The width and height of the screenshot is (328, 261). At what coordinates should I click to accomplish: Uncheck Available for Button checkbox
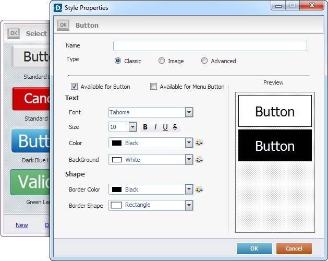click(x=74, y=86)
